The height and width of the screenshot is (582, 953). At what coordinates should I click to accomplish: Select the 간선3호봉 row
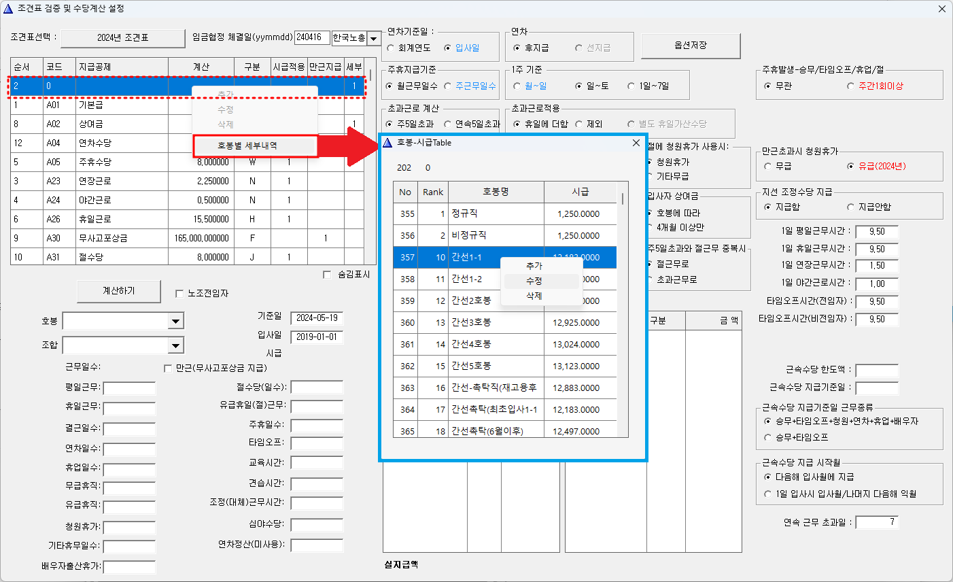[505, 322]
